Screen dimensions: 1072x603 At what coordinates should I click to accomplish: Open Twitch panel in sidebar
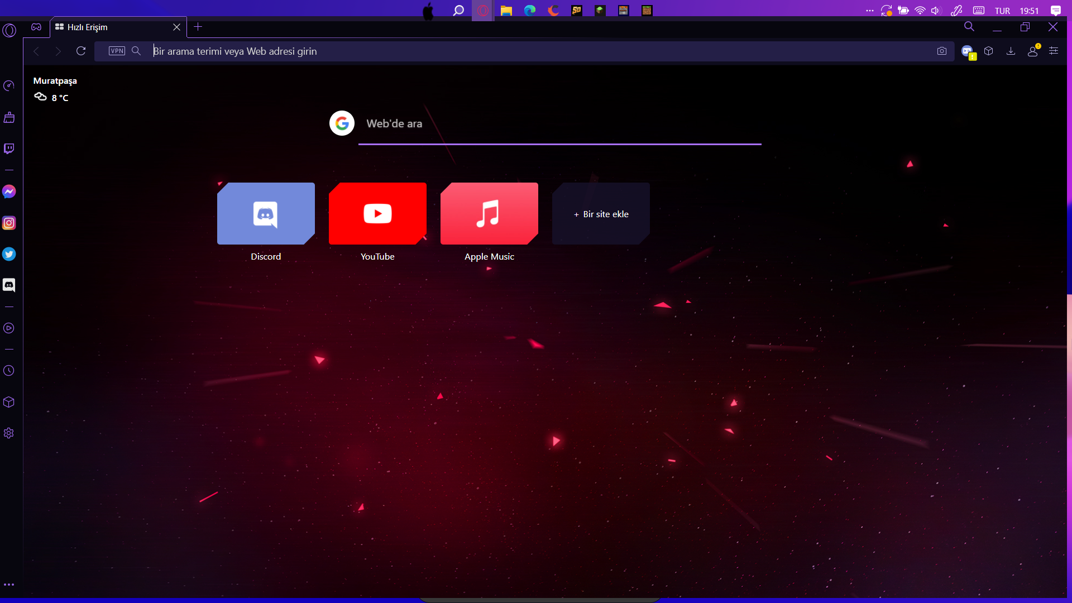click(9, 149)
